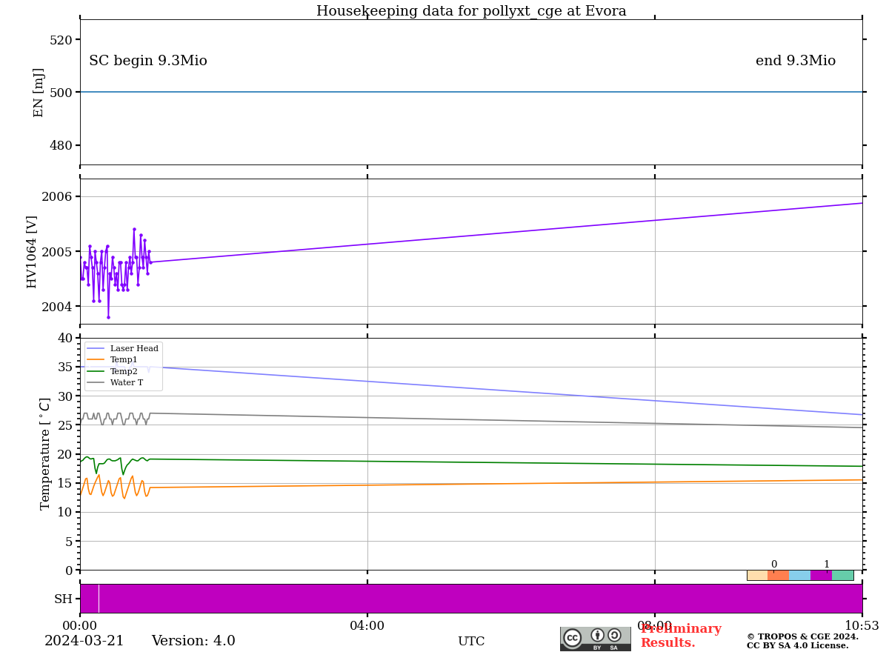Click the 480 tick on the EN axis
The image size is (889, 652).
pos(61,145)
